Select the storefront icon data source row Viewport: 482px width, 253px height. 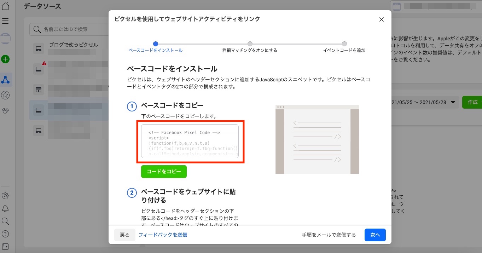(69, 90)
